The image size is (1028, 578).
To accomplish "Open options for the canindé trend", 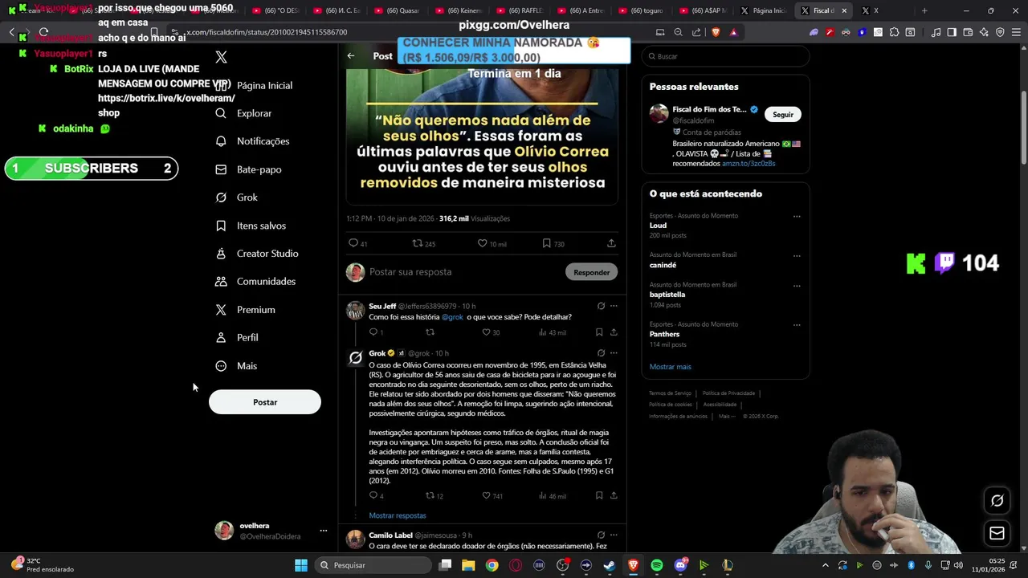I will 797,255.
